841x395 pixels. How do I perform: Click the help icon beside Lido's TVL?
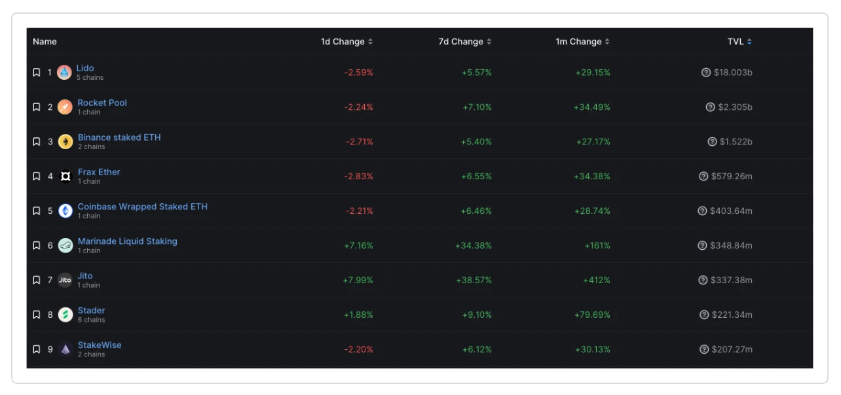click(x=706, y=73)
